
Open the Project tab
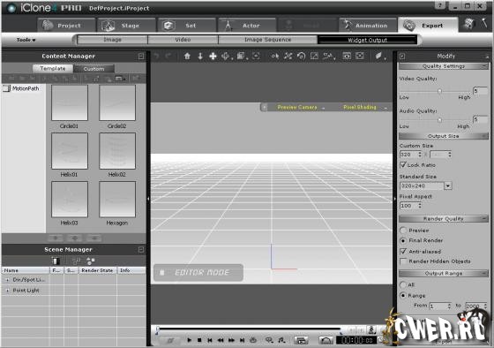tap(67, 26)
